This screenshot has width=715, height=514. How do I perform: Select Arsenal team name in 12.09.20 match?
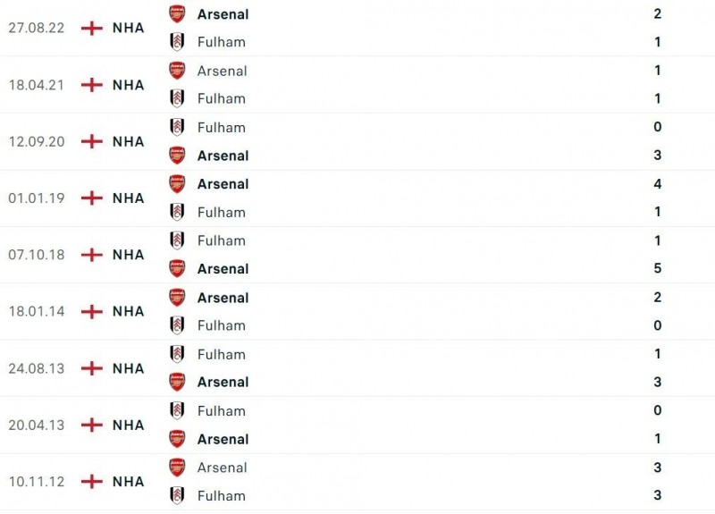click(223, 156)
